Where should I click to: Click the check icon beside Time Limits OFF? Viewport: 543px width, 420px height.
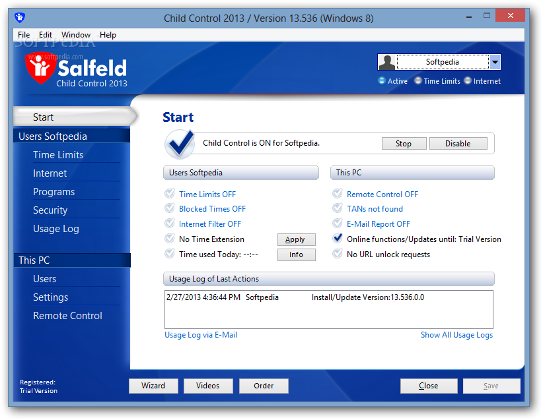(170, 194)
